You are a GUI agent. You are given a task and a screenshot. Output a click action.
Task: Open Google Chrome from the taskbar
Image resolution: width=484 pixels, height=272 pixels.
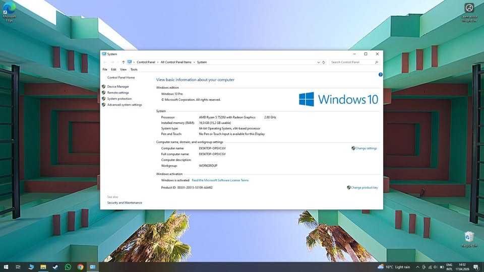[80, 267]
